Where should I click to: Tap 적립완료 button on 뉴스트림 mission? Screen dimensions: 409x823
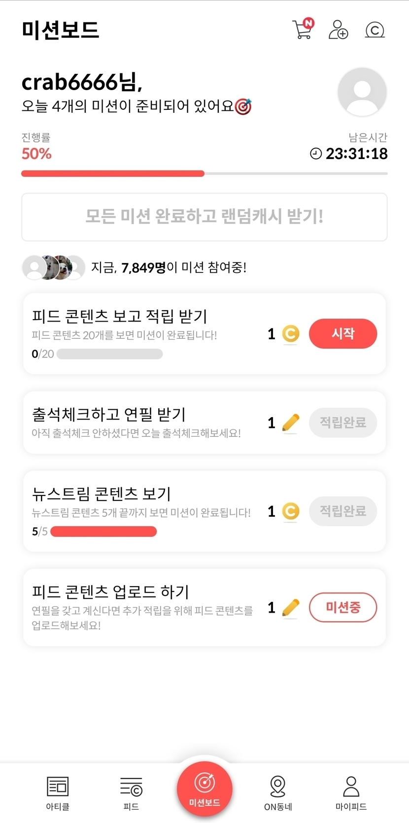343,511
